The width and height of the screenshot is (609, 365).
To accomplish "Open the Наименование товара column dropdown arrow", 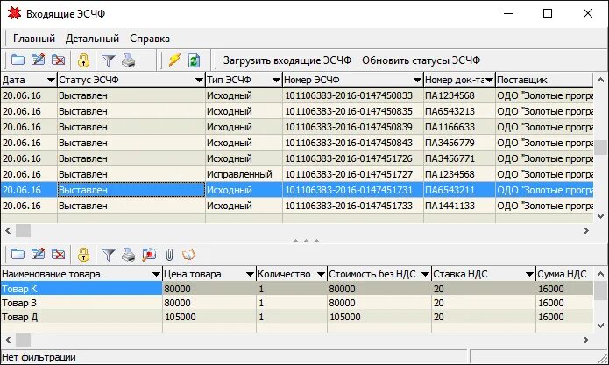I will pyautogui.click(x=156, y=274).
